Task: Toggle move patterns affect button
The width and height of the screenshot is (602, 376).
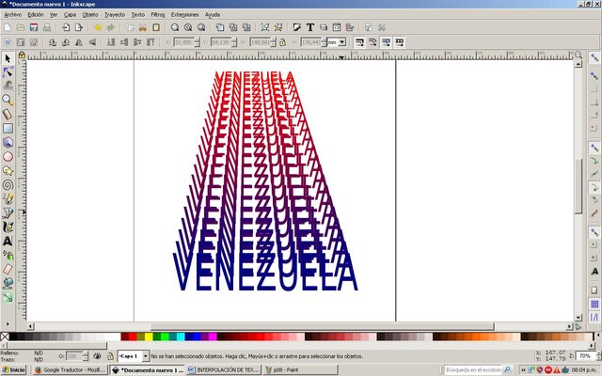Action: pyautogui.click(x=400, y=42)
